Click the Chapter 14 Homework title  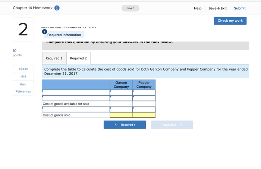(33, 8)
